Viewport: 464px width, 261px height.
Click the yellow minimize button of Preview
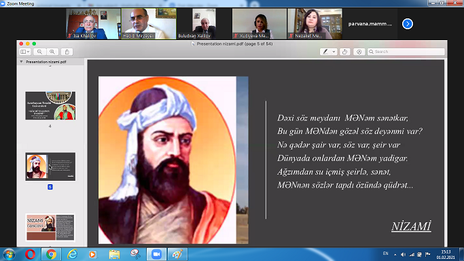28,43
